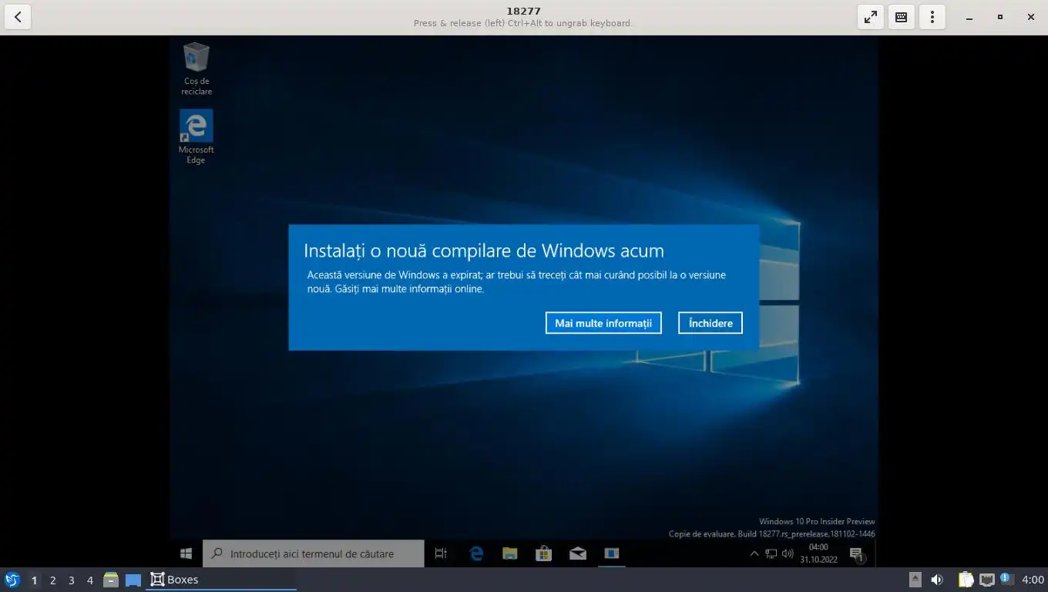The height and width of the screenshot is (592, 1048).
Task: Go back using the Boxes back arrow
Action: [18, 16]
